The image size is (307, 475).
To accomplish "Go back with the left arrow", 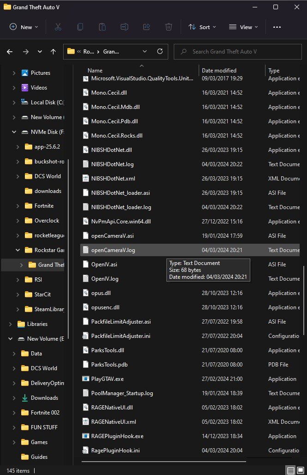I will tap(10, 52).
